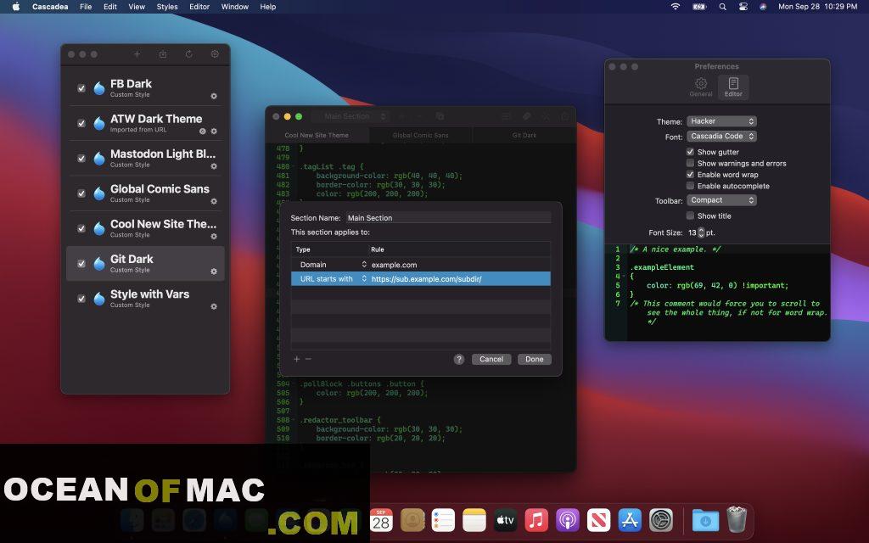
Task: Switch to the Git Dark editor tab
Action: pos(524,135)
